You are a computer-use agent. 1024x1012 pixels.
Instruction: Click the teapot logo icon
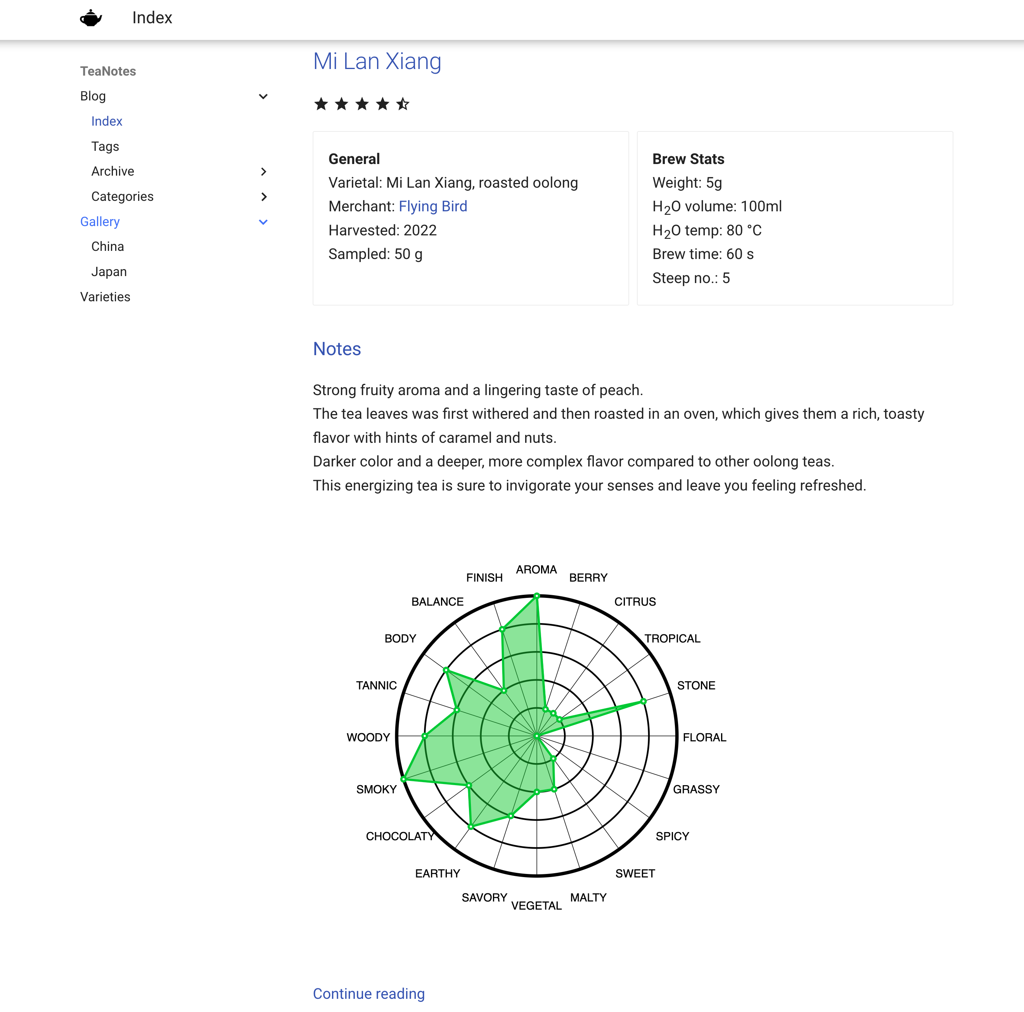pos(91,18)
